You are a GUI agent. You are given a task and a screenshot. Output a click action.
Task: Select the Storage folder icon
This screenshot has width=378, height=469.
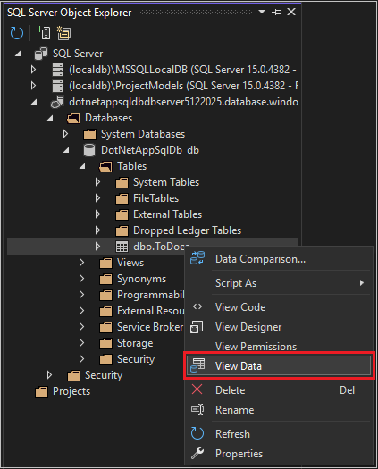pyautogui.click(x=105, y=343)
